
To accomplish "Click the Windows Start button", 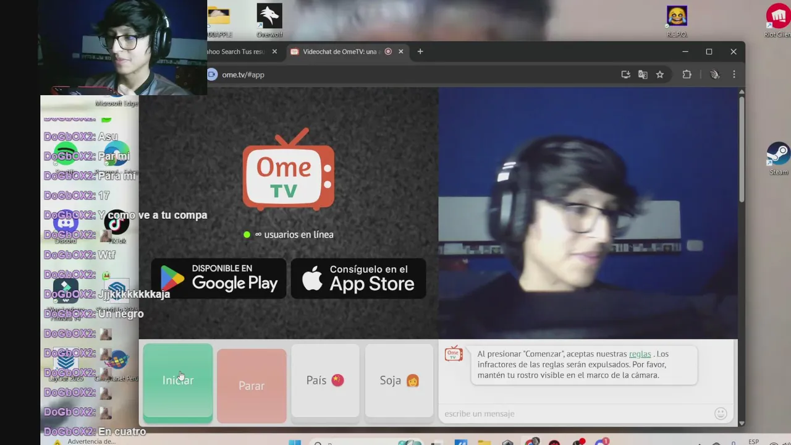I will click(295, 443).
